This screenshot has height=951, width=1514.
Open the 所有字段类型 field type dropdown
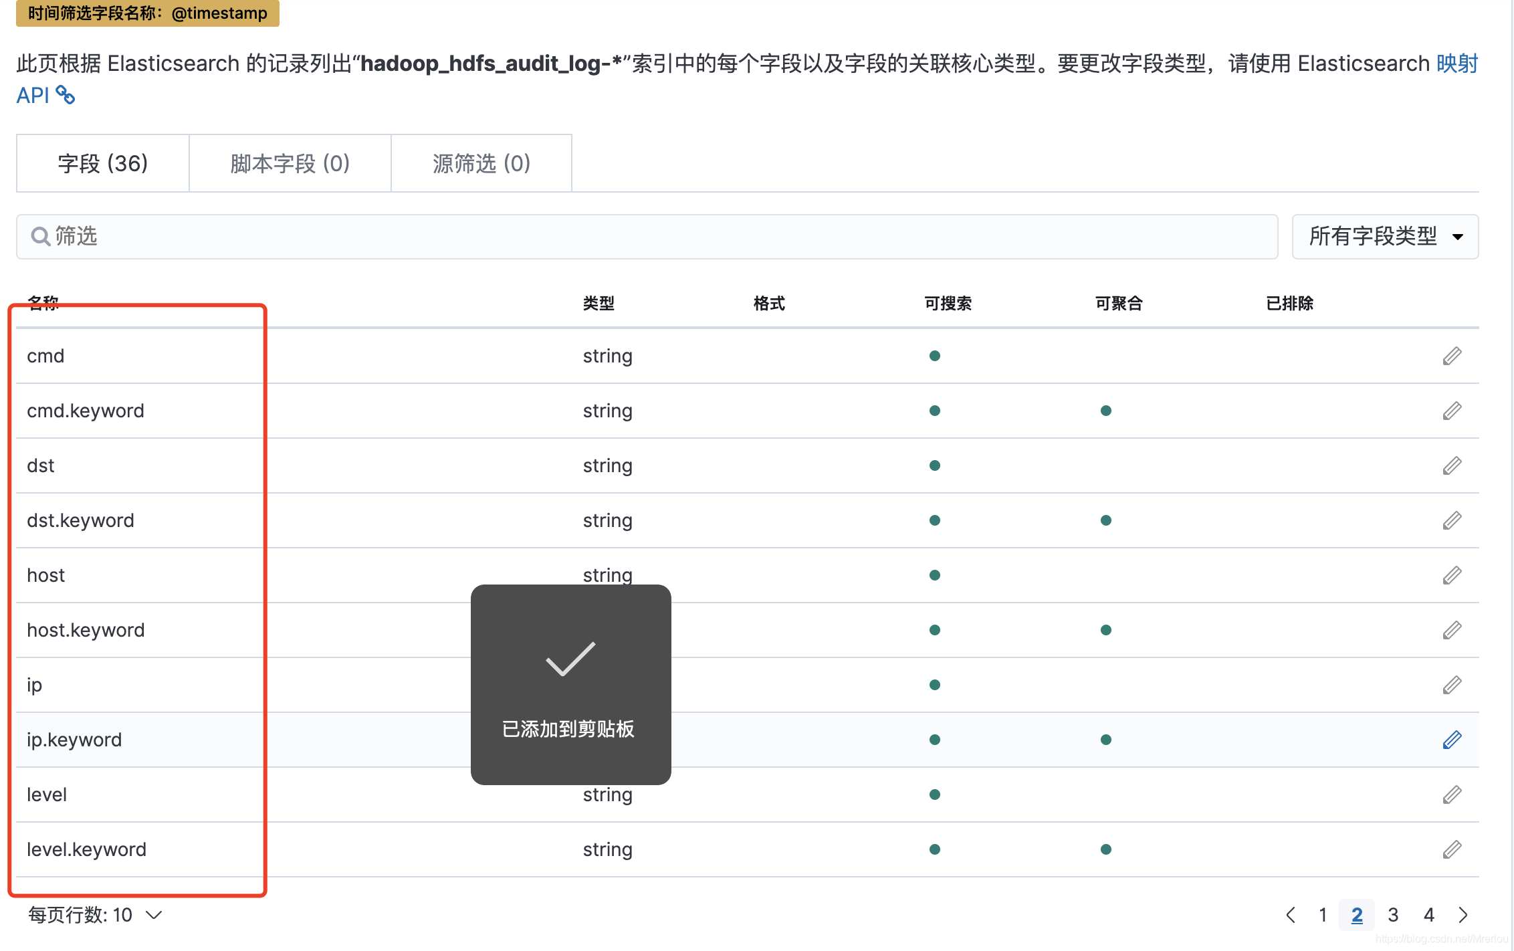pos(1384,236)
